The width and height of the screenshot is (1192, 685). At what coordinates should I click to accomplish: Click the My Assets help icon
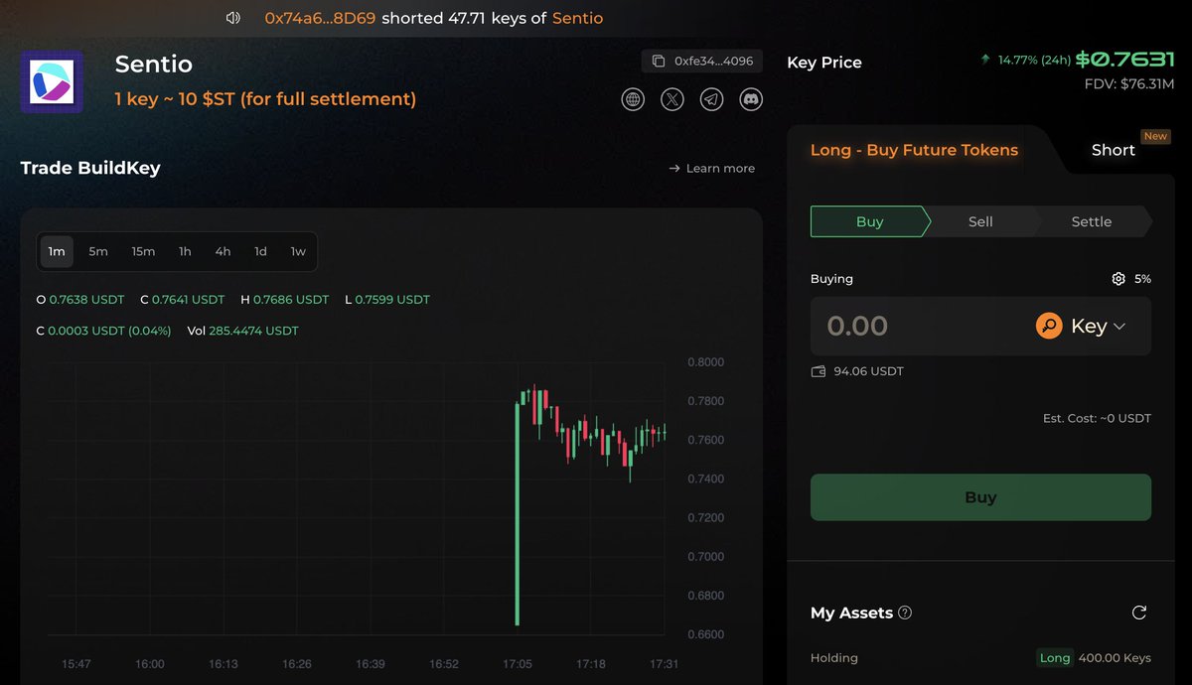(x=905, y=614)
